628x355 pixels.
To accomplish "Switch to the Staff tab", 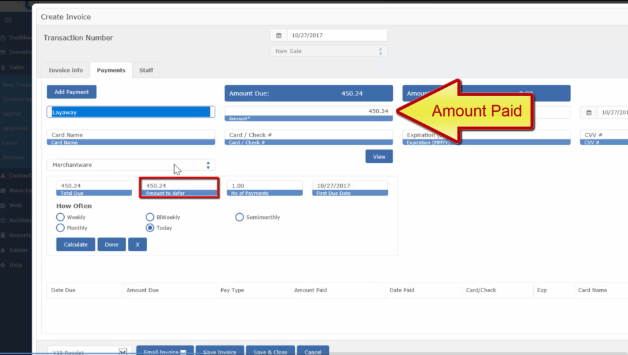I will click(x=146, y=70).
